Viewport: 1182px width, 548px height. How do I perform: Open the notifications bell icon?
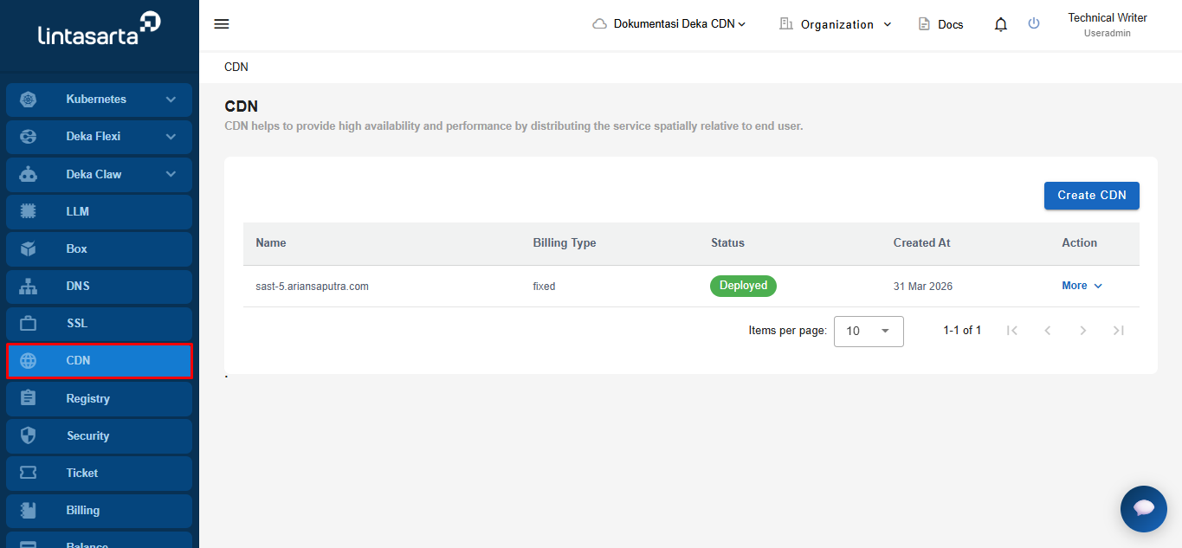(1001, 24)
